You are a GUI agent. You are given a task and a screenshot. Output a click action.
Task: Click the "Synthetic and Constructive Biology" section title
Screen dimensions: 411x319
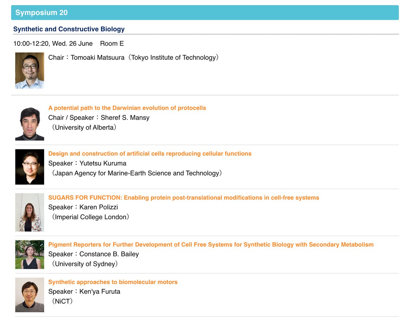click(x=69, y=29)
